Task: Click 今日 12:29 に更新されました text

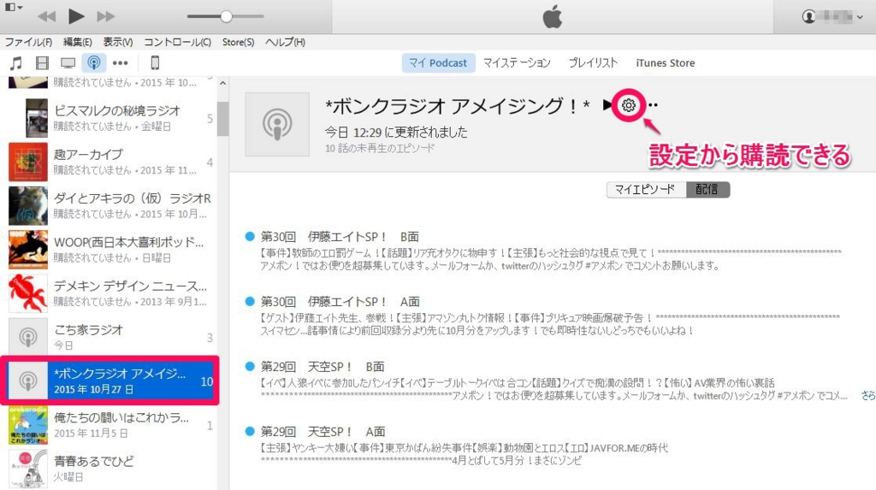Action: tap(396, 133)
